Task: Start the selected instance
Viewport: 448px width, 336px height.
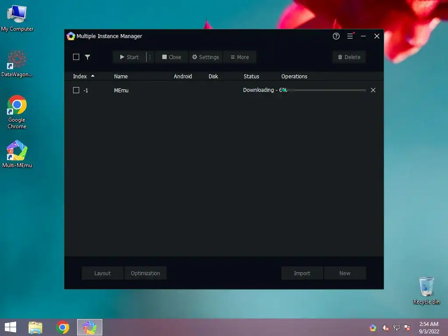Action: click(129, 57)
